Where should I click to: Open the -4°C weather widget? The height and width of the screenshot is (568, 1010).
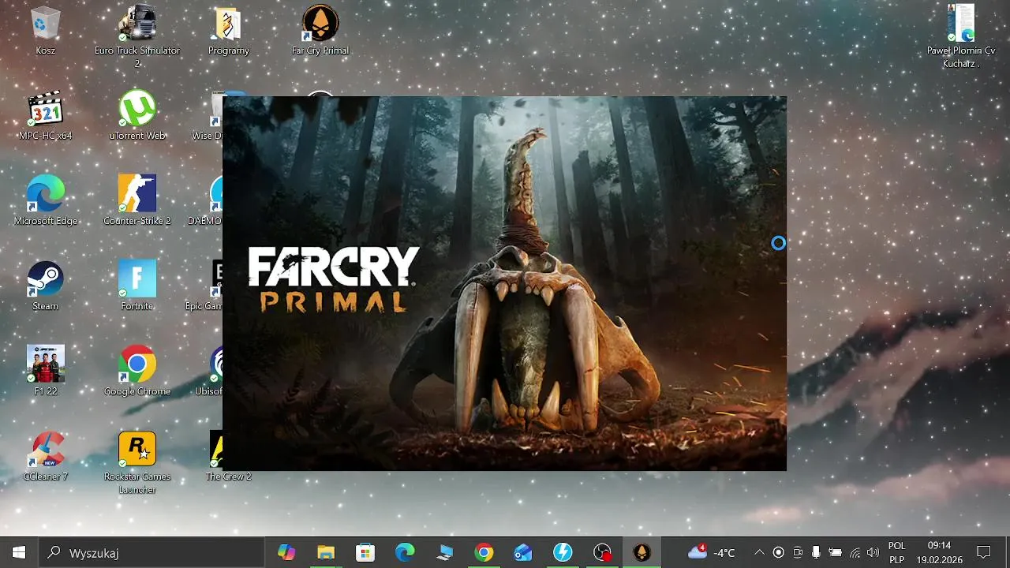[x=711, y=552]
